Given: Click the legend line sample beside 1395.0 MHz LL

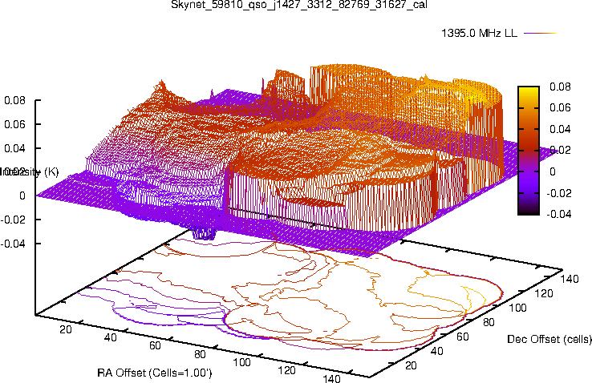Looking at the screenshot, I should [x=541, y=33].
